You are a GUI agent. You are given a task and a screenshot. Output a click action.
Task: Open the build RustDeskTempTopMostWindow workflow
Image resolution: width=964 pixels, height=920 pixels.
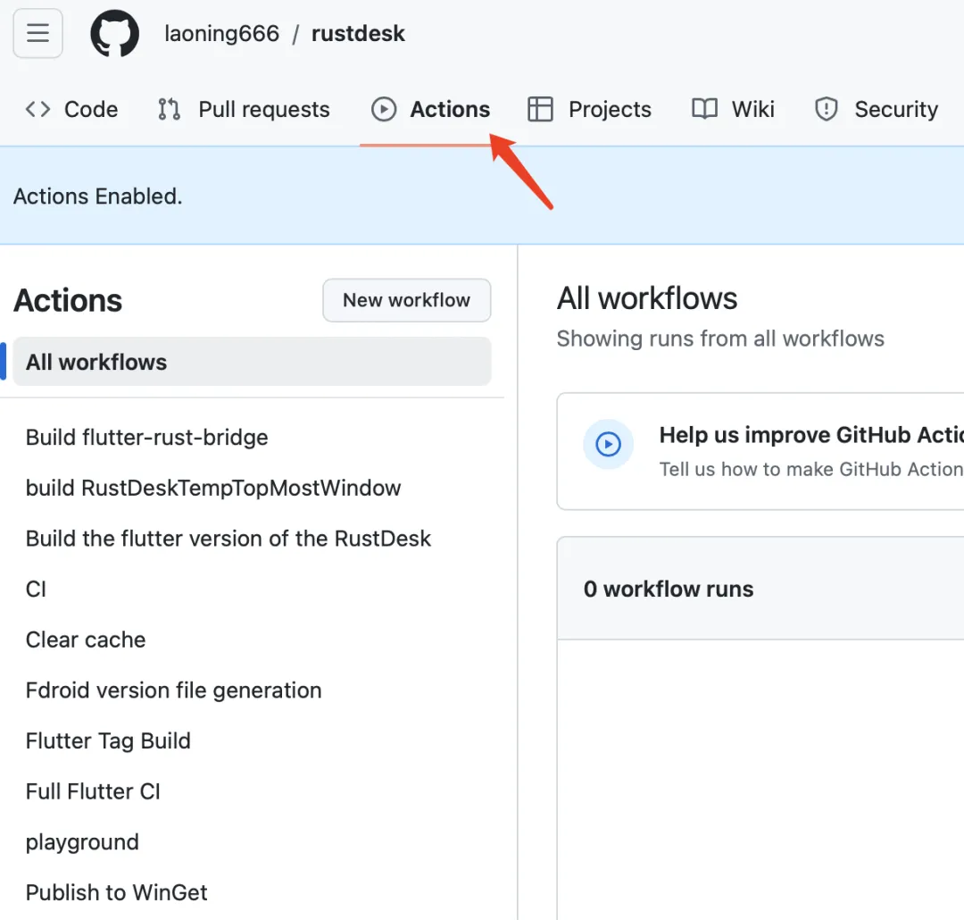tap(213, 488)
